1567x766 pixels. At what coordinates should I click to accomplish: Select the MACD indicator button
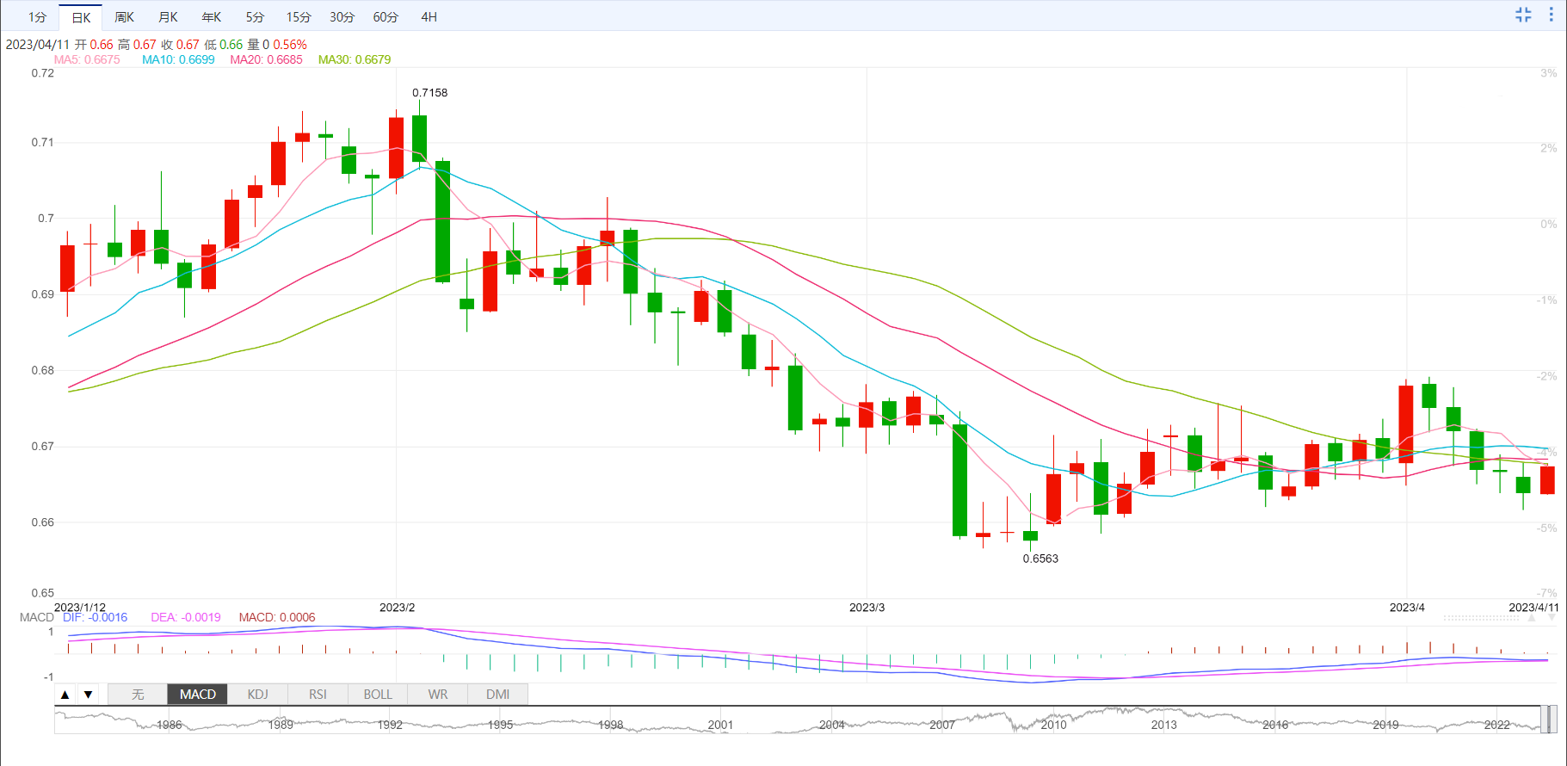click(198, 695)
